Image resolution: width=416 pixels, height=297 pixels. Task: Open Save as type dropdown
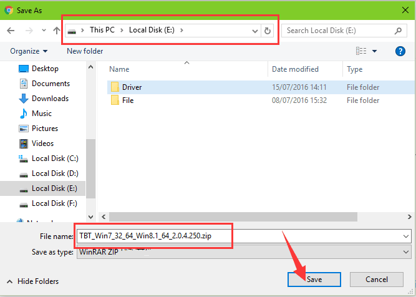[x=244, y=252]
